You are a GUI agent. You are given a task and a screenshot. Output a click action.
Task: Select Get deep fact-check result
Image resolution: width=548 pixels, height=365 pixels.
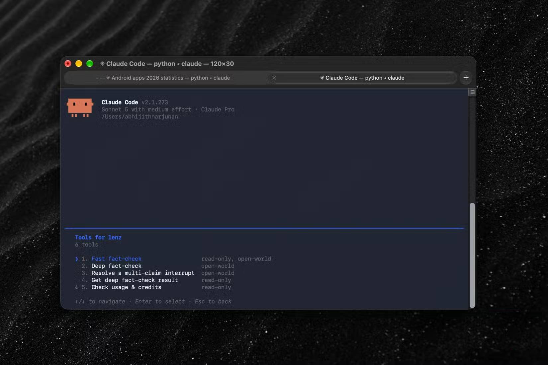pos(135,280)
